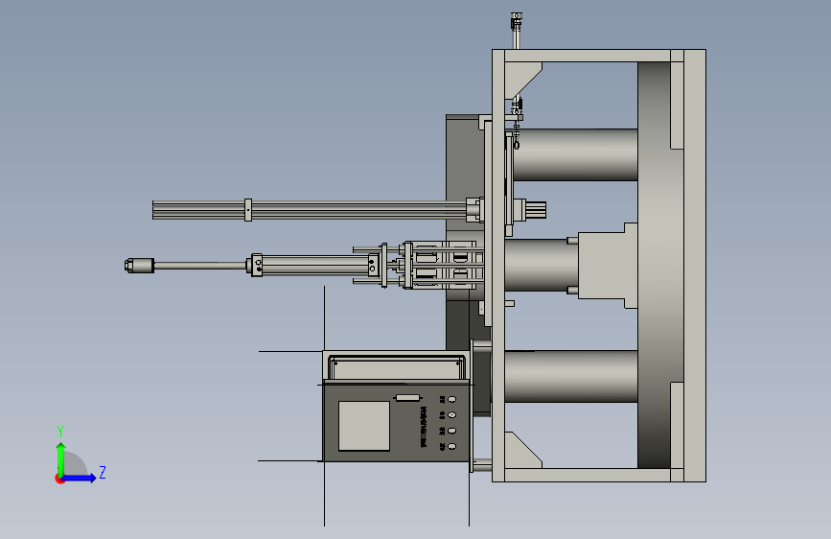Viewport: 831px width, 539px height.
Task: Select the topmost round button on control panel
Action: (452, 399)
